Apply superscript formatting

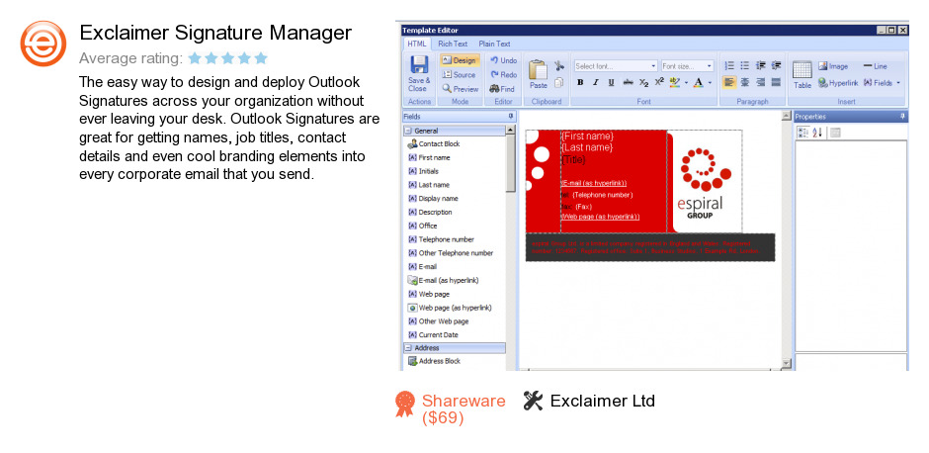coord(659,82)
